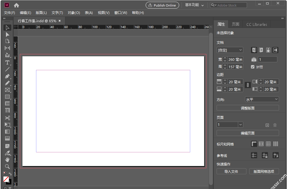
Task: Click the 调整版面 button
Action: [248, 108]
